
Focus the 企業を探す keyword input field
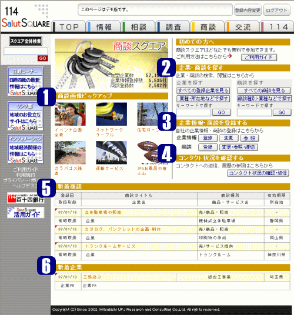pyautogui.click(x=193, y=112)
